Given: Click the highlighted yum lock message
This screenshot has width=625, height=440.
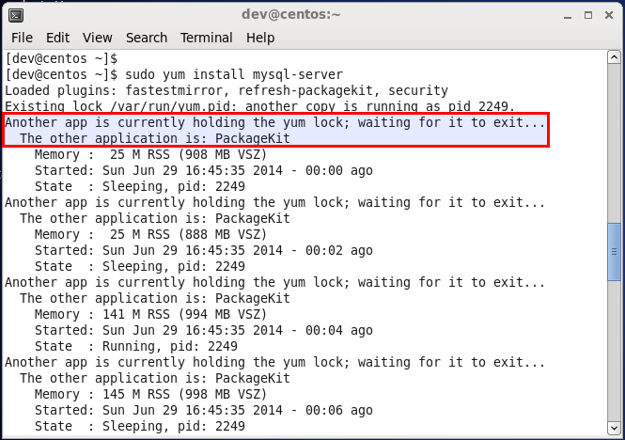Looking at the screenshot, I should click(275, 131).
